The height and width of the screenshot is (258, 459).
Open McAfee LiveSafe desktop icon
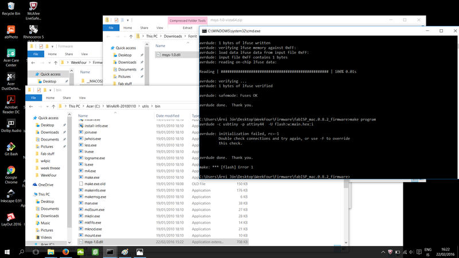point(33,11)
